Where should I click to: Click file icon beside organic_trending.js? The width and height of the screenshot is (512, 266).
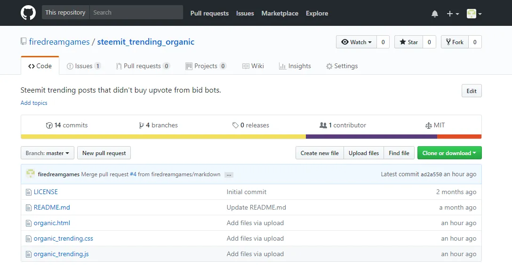29,254
